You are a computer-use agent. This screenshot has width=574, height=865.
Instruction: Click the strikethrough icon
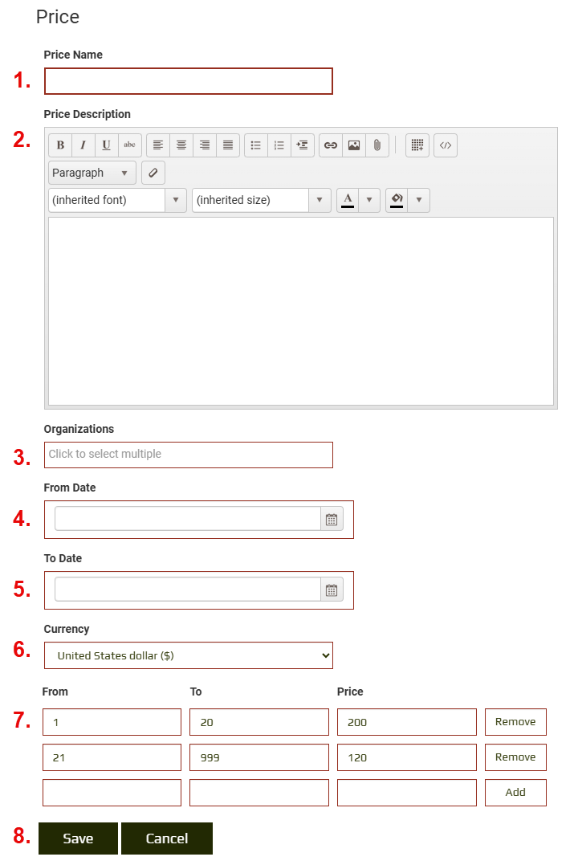(129, 145)
